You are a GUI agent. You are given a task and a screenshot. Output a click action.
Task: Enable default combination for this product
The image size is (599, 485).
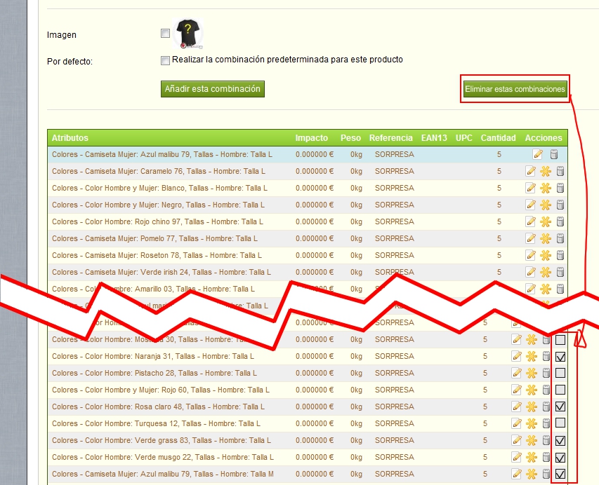165,60
